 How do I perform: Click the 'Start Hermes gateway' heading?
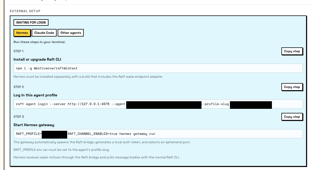[34, 125]
